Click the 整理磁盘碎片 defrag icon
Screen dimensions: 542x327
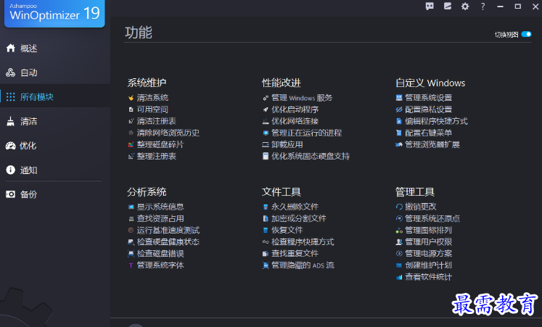point(131,145)
